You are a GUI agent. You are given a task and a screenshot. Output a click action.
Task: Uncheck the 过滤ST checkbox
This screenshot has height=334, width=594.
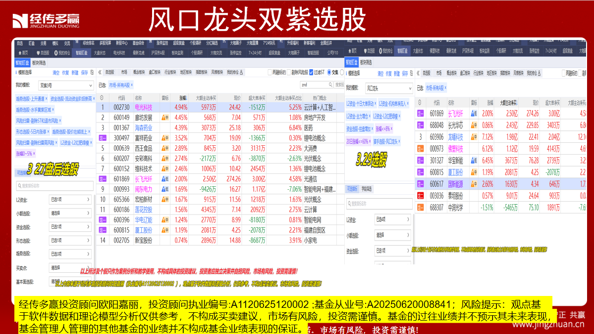311,72
